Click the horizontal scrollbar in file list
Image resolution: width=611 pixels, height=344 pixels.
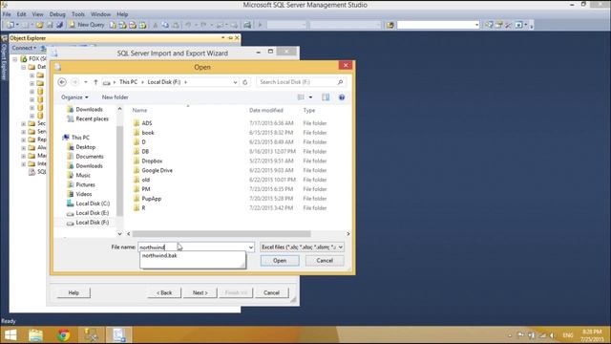(221, 234)
